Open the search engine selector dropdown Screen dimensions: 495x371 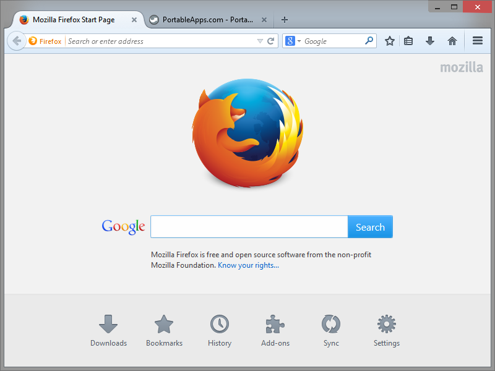293,41
